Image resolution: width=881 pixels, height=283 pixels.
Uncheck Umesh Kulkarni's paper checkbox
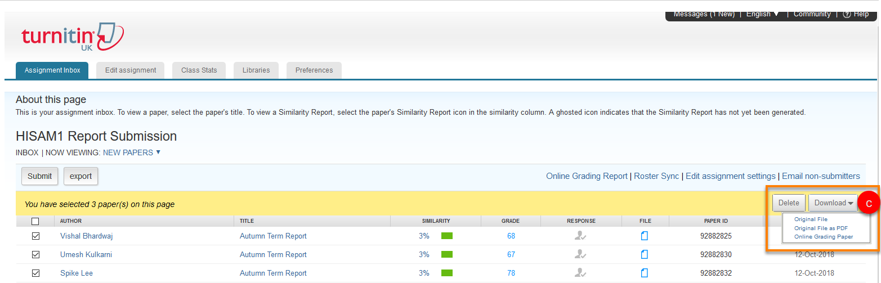point(35,254)
